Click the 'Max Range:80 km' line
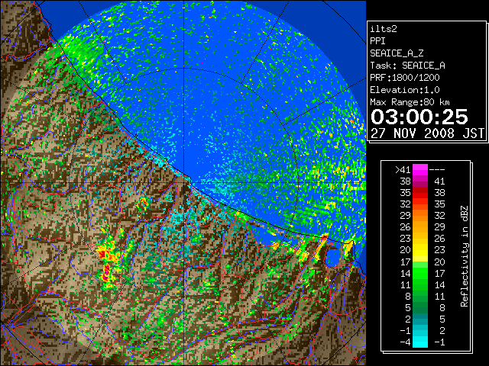Screen dimensions: 489x366 click(410, 102)
